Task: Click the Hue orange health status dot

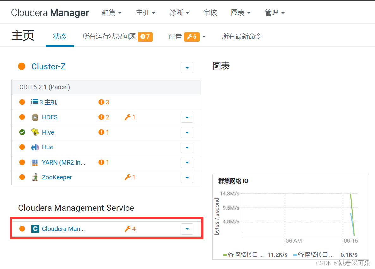Action: [22, 147]
